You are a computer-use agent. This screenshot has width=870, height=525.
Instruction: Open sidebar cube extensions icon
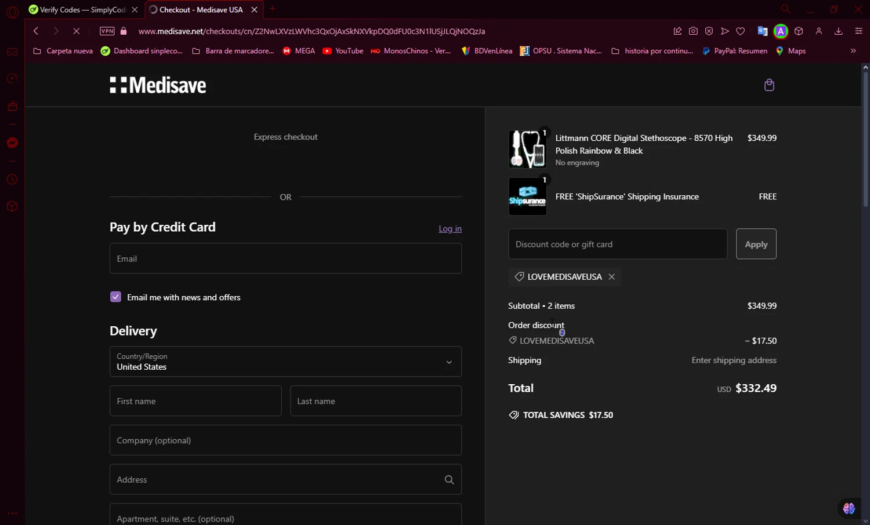click(x=12, y=206)
